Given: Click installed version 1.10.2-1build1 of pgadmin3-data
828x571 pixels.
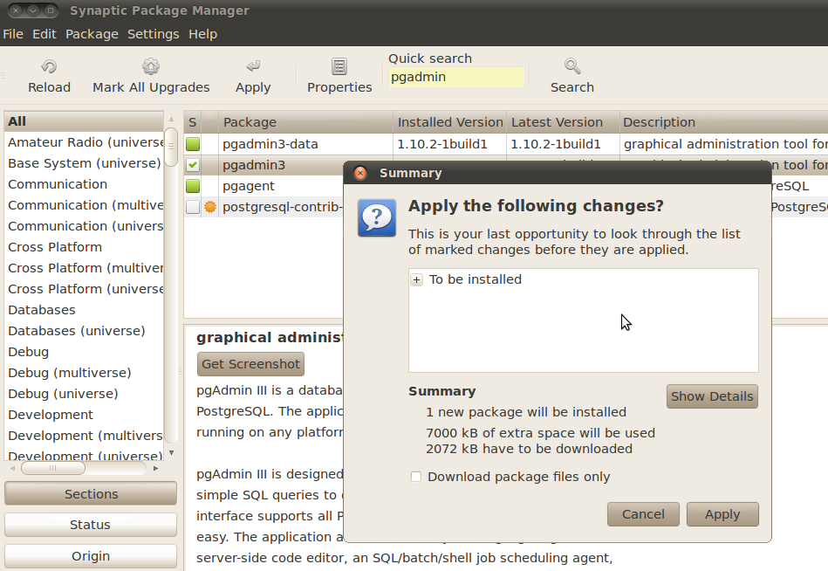Looking at the screenshot, I should point(442,144).
